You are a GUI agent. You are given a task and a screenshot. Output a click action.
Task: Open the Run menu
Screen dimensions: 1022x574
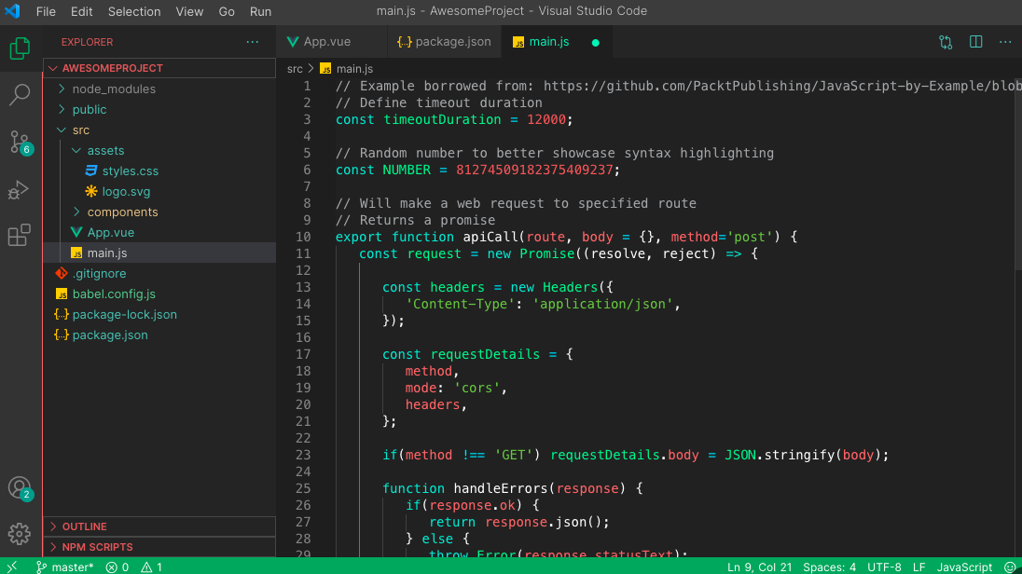coord(260,11)
